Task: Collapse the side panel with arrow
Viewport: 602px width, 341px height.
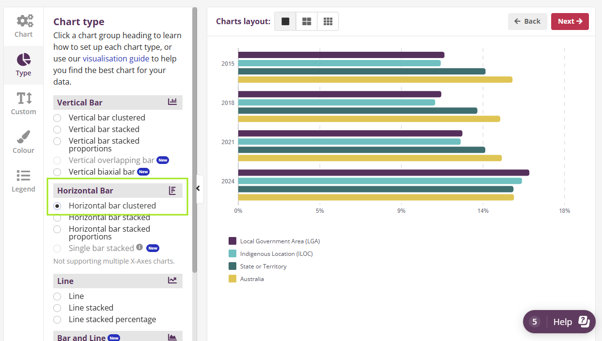Action: coord(198,189)
